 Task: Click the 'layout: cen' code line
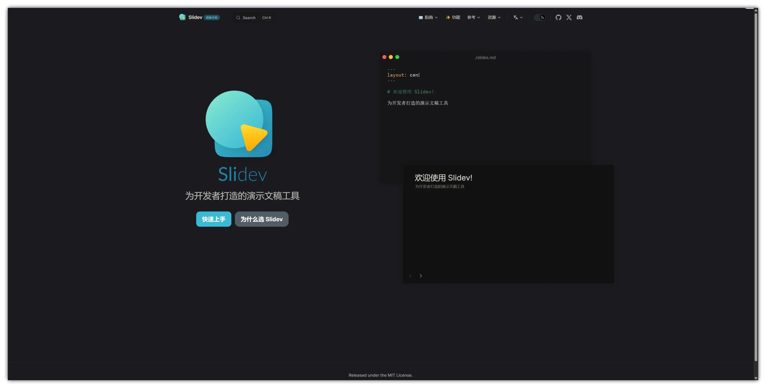403,75
